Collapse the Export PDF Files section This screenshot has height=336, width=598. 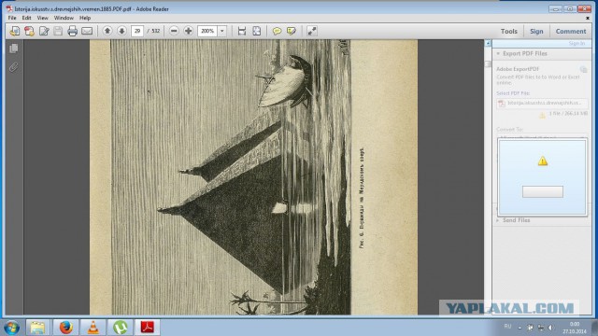498,54
